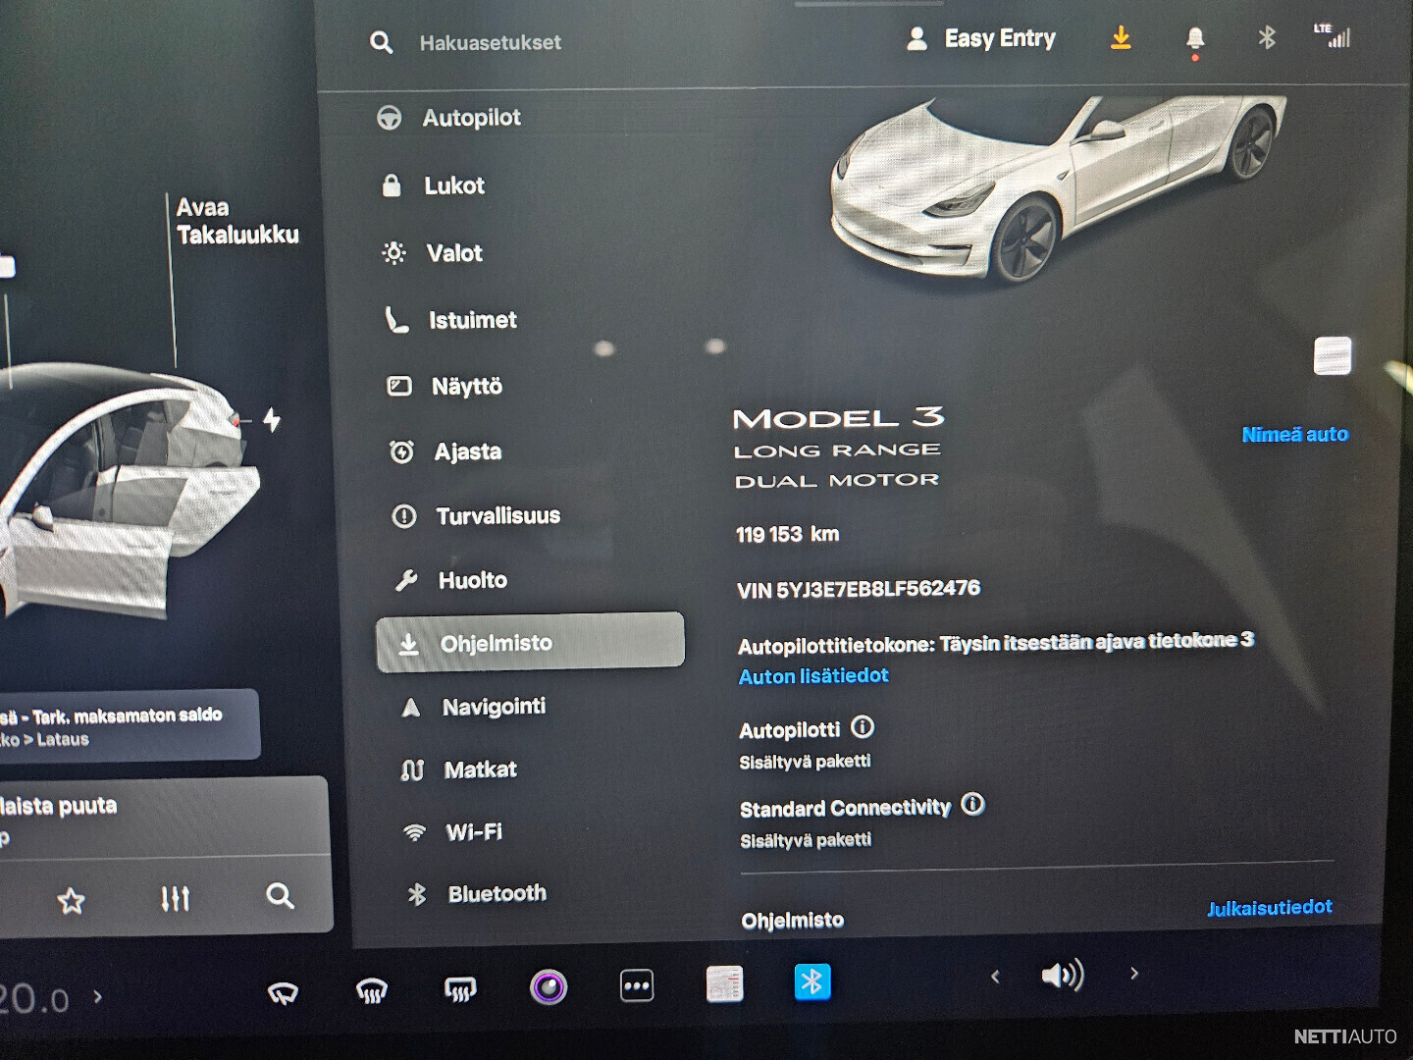Tap the charge port lightning bolt
The height and width of the screenshot is (1060, 1413).
[x=272, y=420]
